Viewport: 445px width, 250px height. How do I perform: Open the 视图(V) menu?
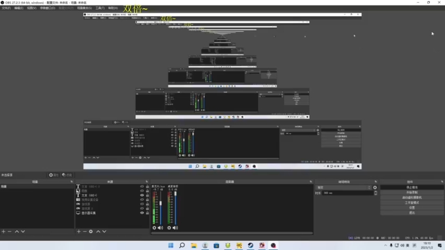click(x=32, y=8)
